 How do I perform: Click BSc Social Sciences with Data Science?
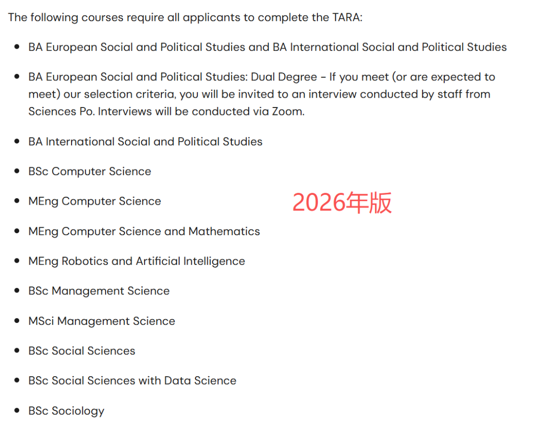(x=132, y=381)
